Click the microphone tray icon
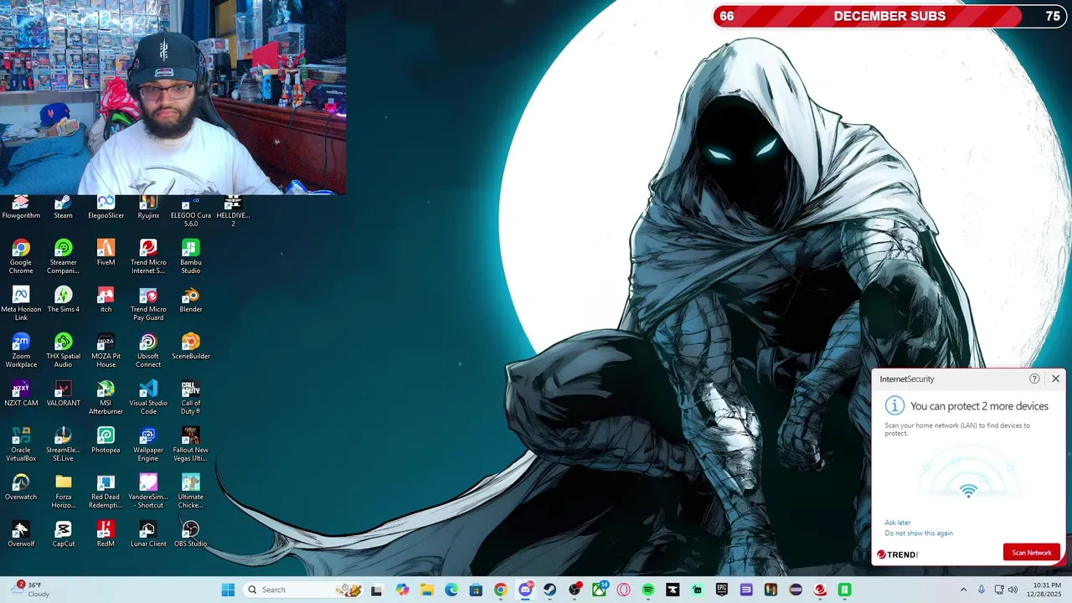The width and height of the screenshot is (1072, 603). coord(982,590)
